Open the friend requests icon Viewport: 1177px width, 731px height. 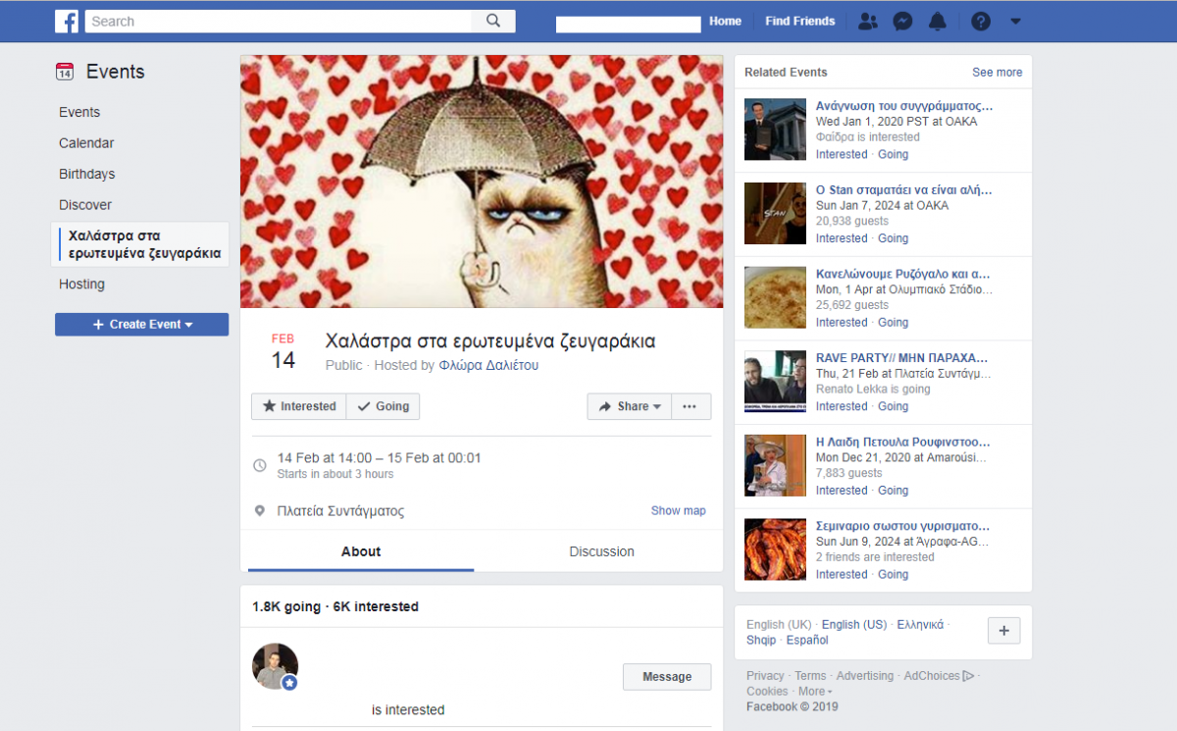click(x=867, y=22)
